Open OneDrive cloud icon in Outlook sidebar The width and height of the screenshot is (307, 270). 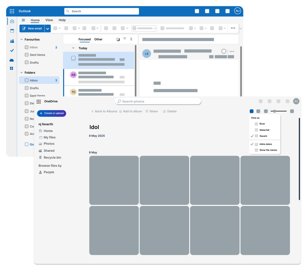12,60
